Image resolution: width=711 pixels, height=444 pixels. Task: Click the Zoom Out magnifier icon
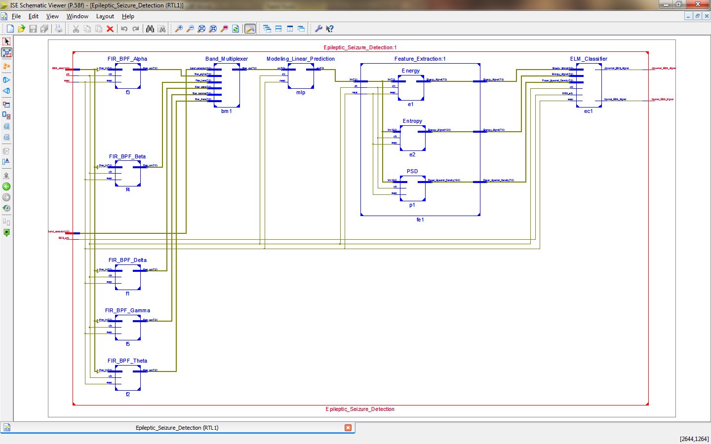[190, 29]
